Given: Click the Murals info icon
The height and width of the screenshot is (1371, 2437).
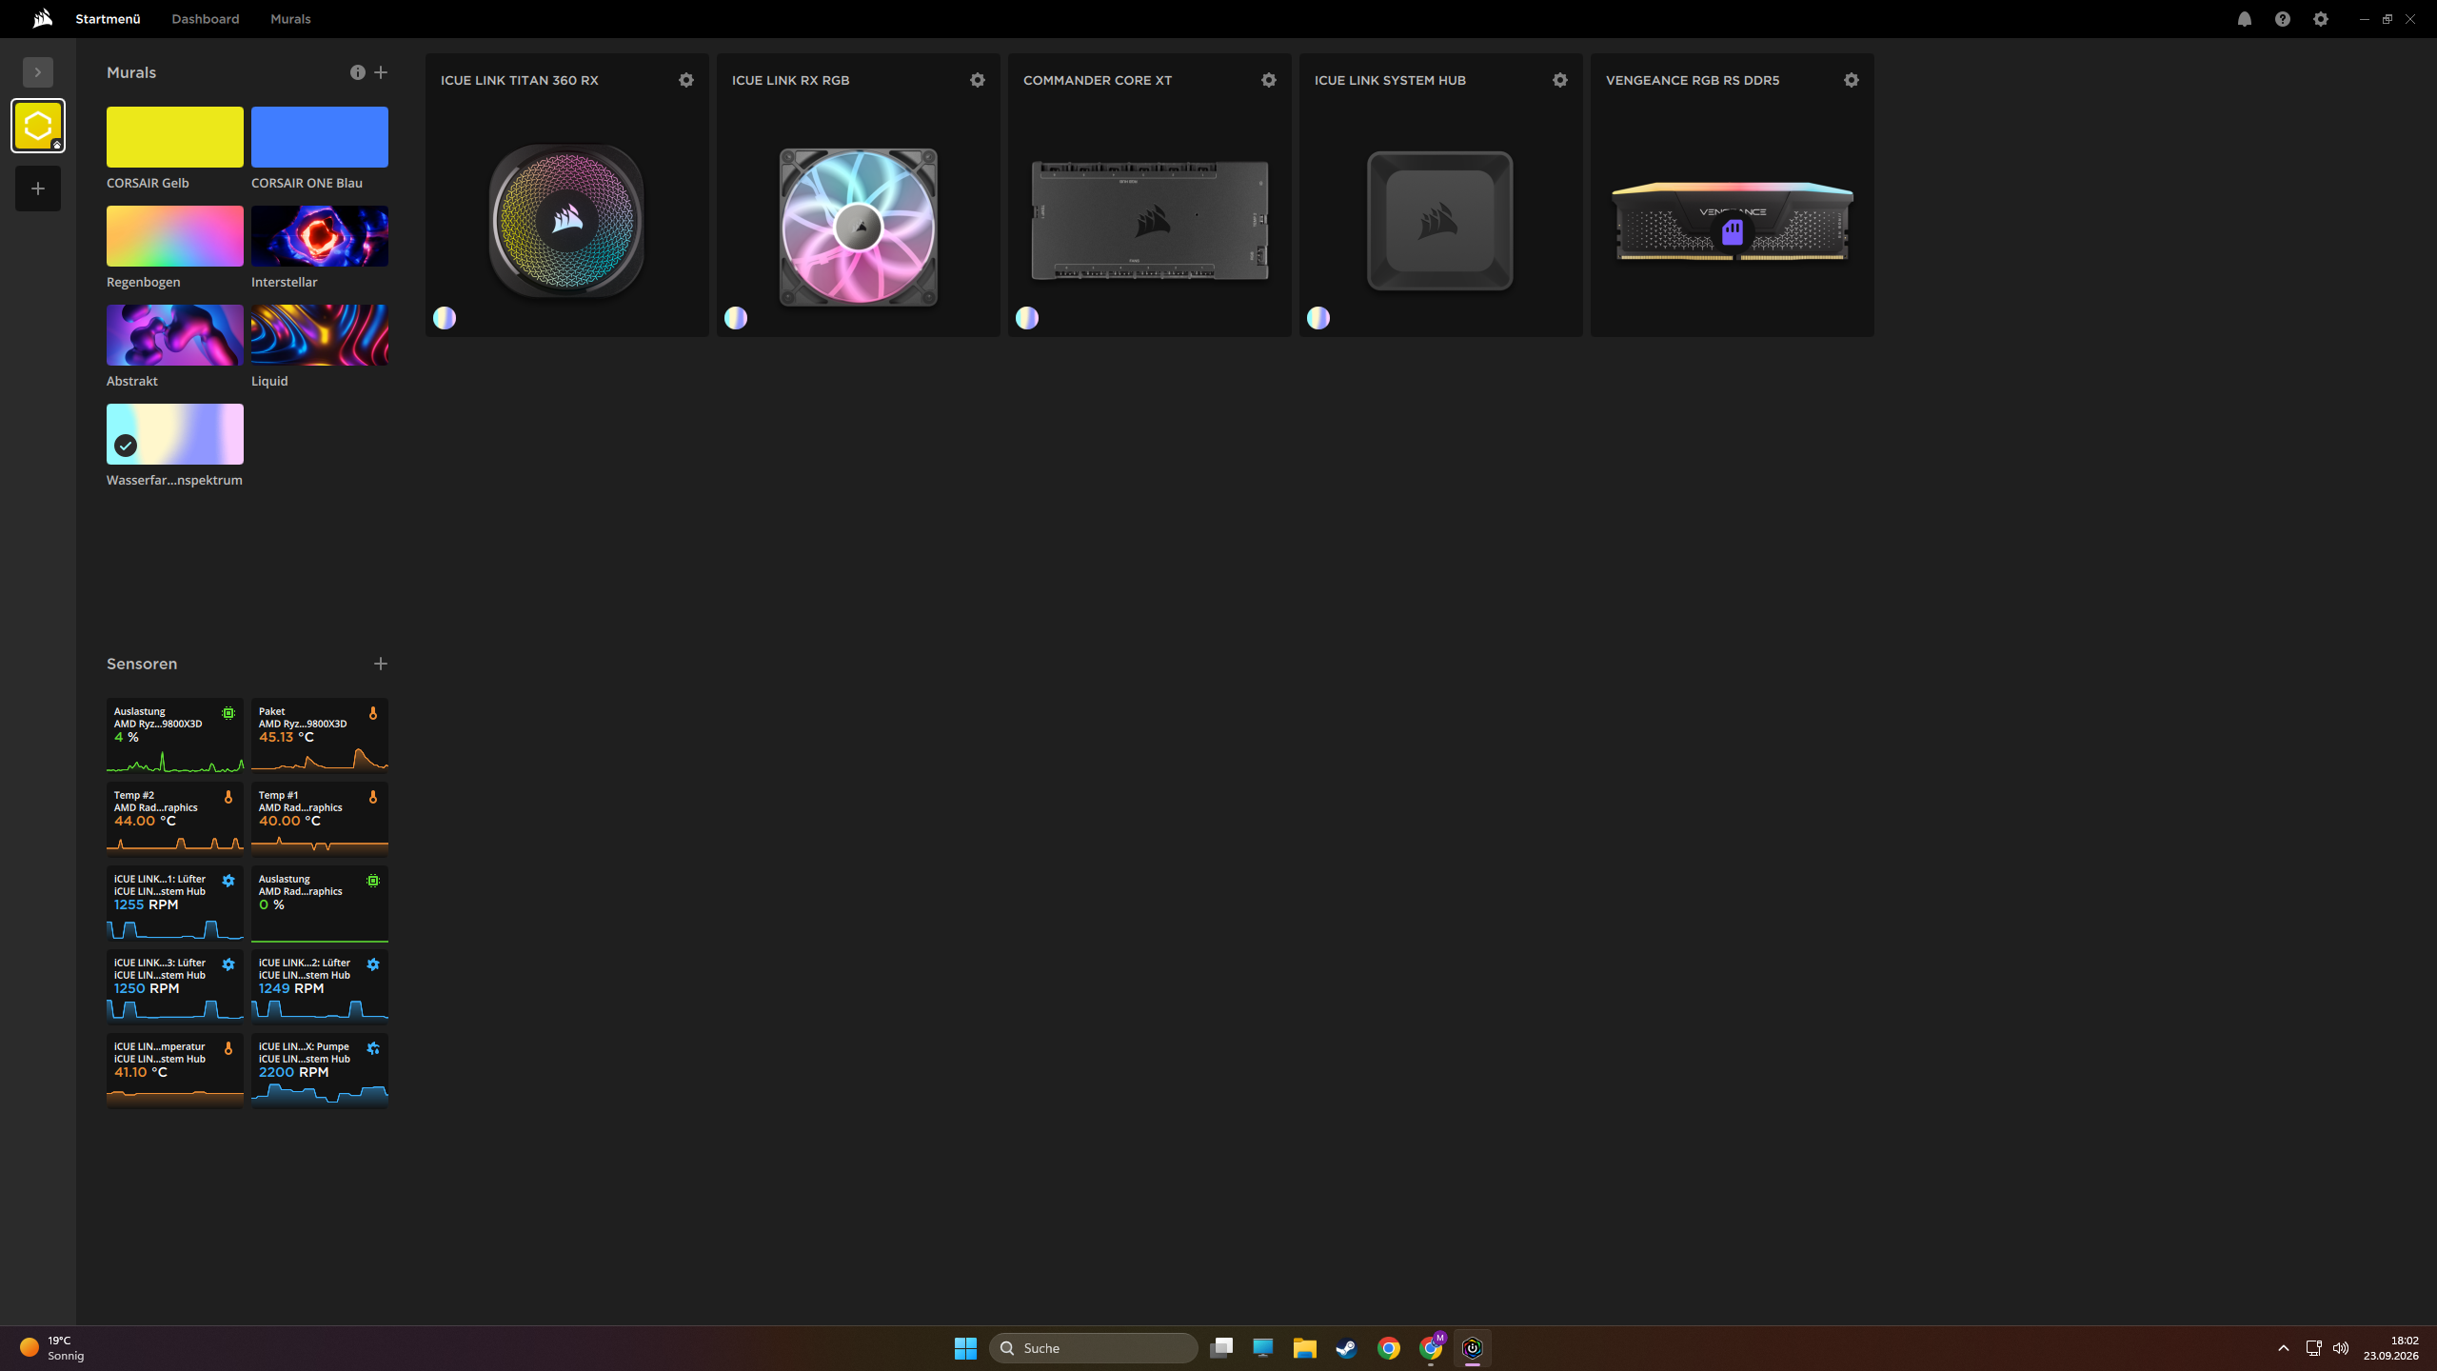Looking at the screenshot, I should [x=357, y=72].
